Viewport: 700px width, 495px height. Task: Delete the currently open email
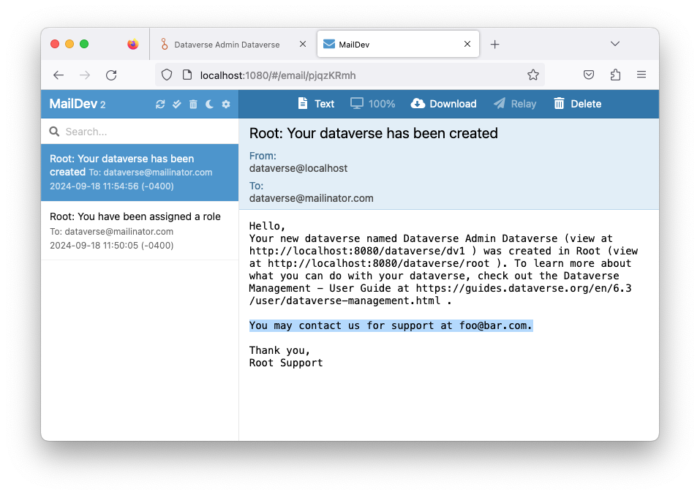pyautogui.click(x=577, y=104)
